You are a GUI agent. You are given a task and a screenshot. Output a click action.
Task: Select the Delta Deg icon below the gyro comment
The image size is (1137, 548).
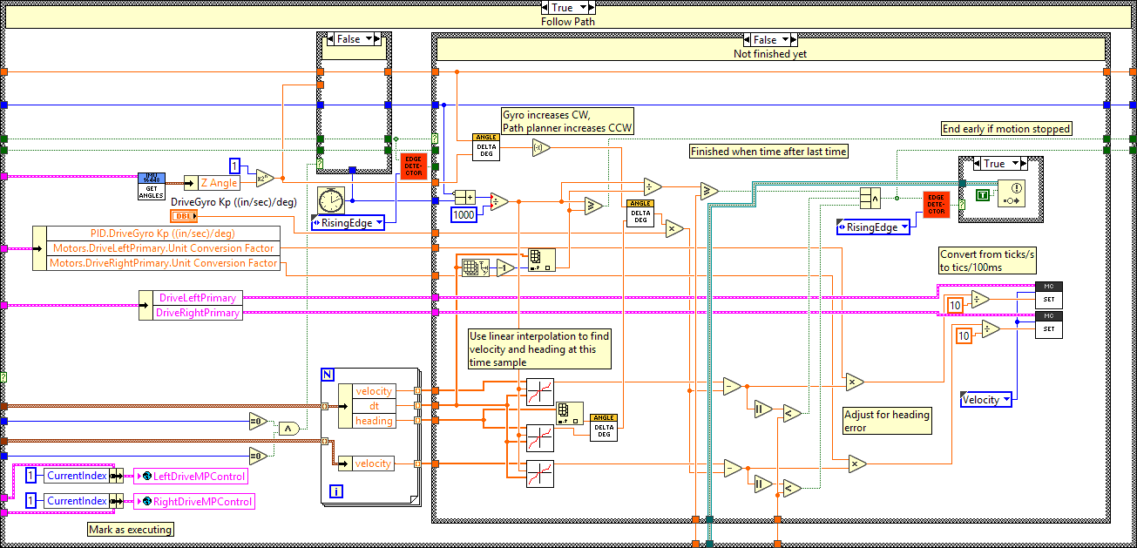(485, 146)
